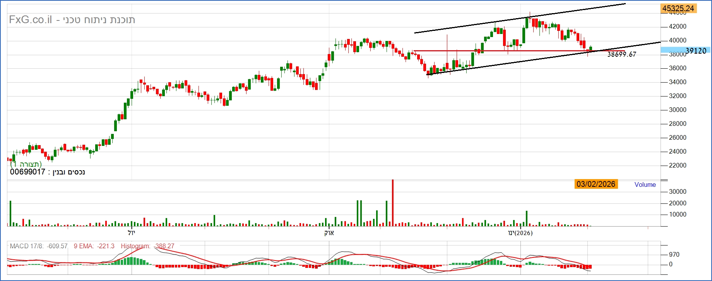Click the אוק month axis label
This screenshot has height=281, width=712.
tap(329, 233)
